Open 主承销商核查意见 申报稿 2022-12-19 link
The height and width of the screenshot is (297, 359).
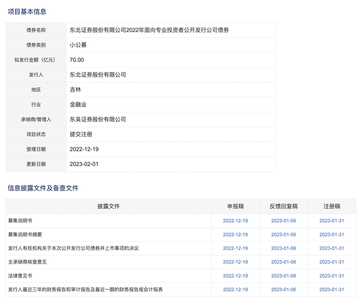point(235,262)
